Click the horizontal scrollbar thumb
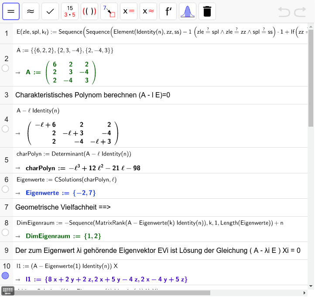Viewport: 315px width, 297px height. click(112, 293)
